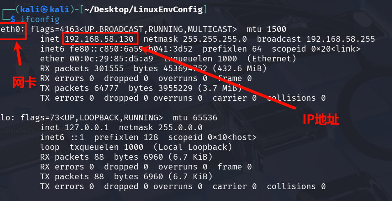
Task: Click the mtu 65536 value
Action: click(x=192, y=117)
